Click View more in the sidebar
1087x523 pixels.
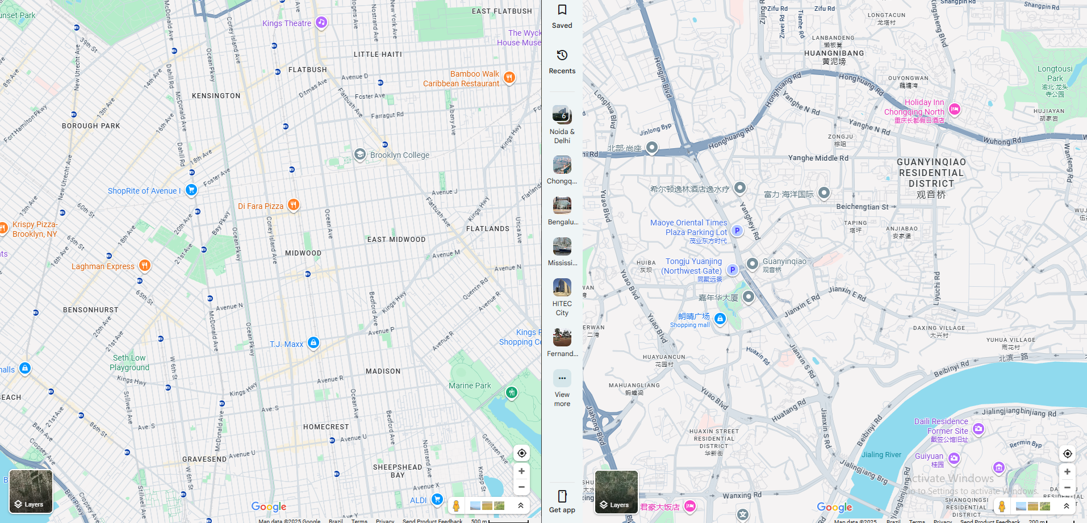[x=562, y=388]
